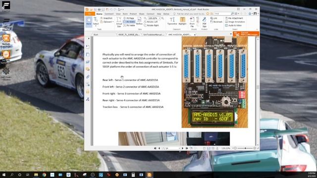Open the Clipboard dropdown
Image resolution: width=317 pixels, height=178 pixels.
coord(107,22)
